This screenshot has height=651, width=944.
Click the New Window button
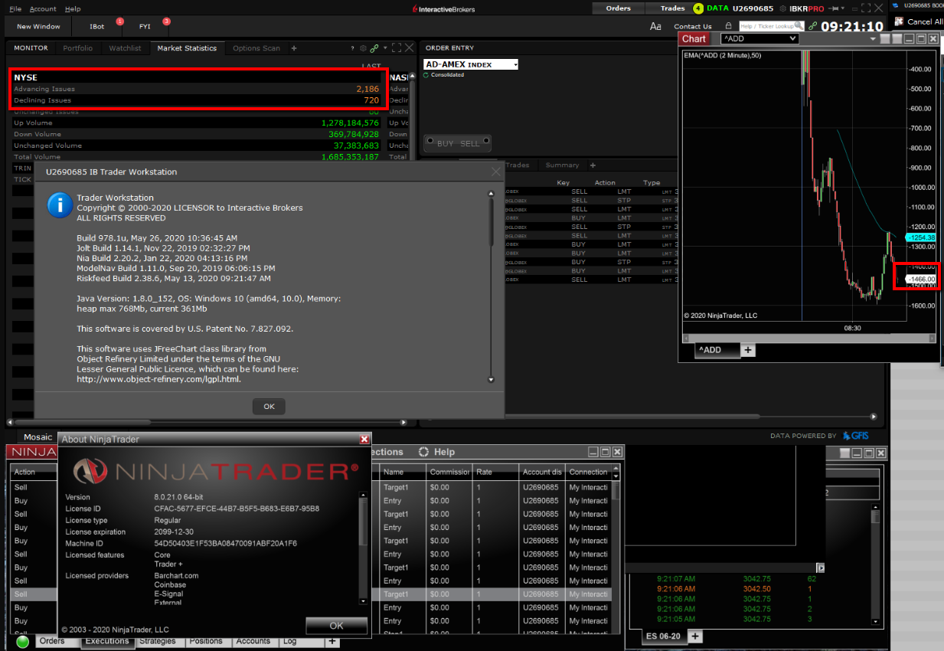click(x=38, y=26)
